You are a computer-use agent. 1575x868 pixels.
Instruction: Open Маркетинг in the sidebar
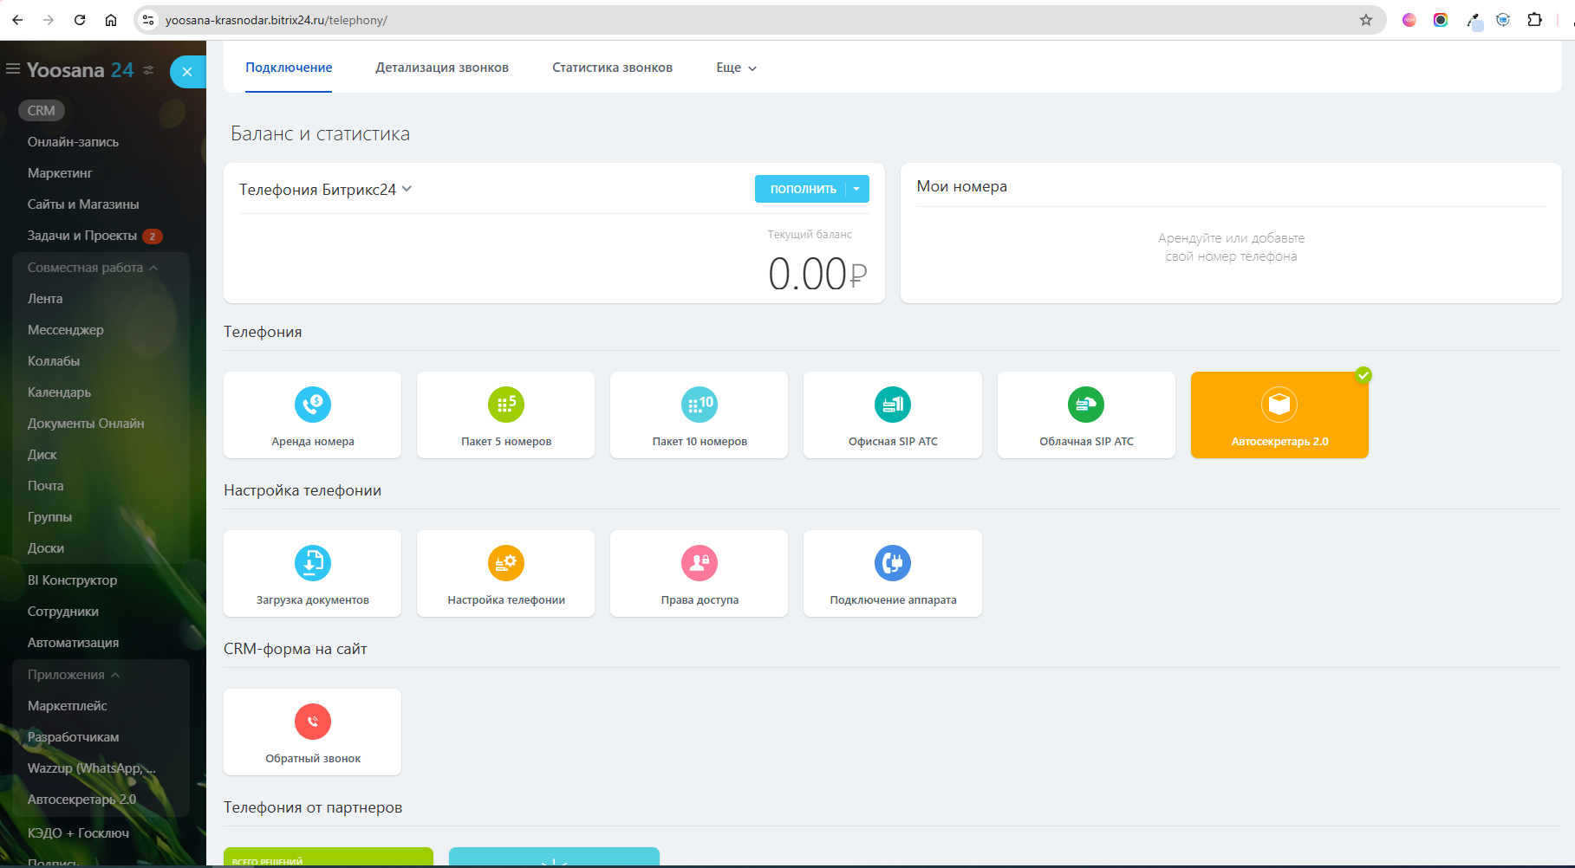(60, 173)
